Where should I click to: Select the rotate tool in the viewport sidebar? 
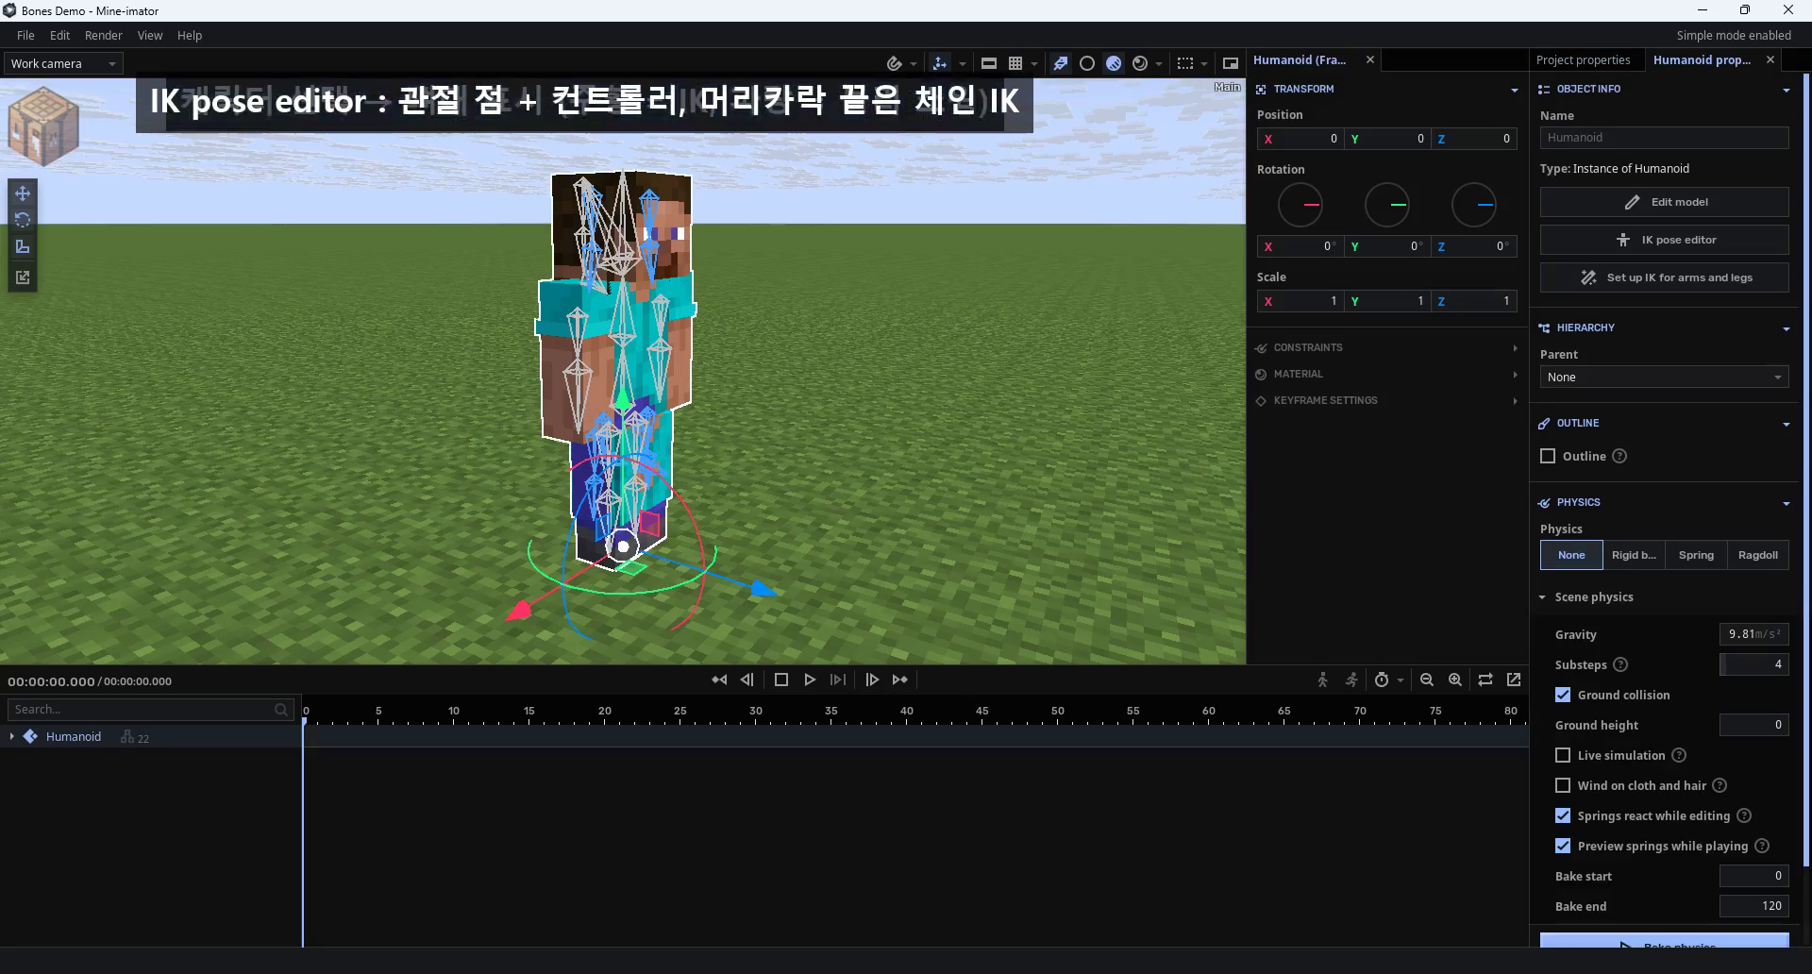pos(23,220)
